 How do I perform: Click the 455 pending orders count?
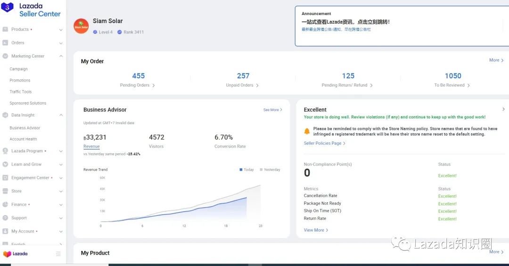pyautogui.click(x=138, y=75)
